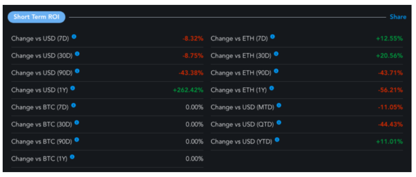This screenshot has width=416, height=177.
Task: Show info for Change vs BTC (1Y)
Action: 72,157
